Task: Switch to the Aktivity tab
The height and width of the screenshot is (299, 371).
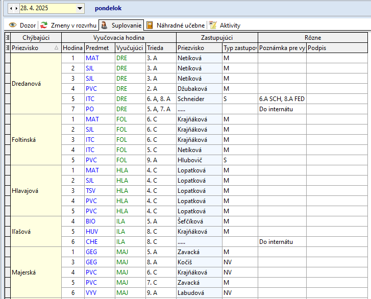Action: [230, 25]
